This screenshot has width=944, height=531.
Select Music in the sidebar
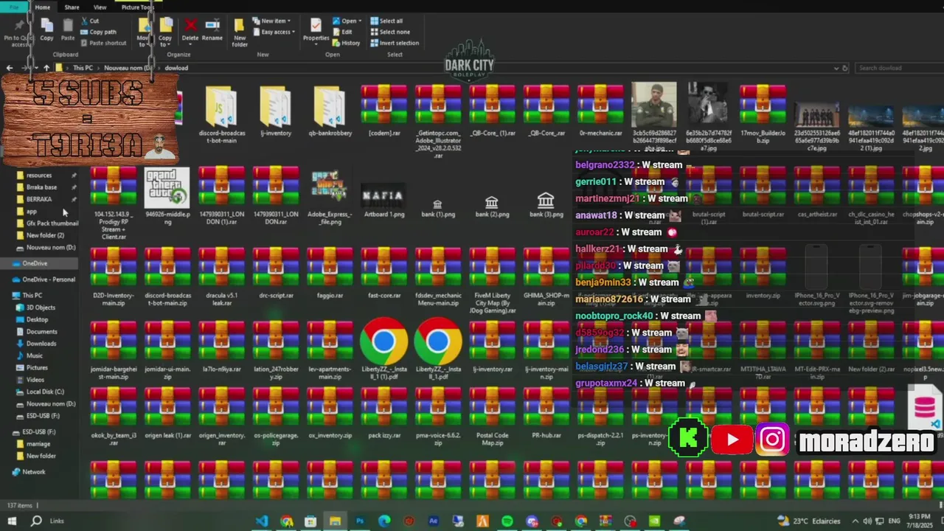pos(35,355)
